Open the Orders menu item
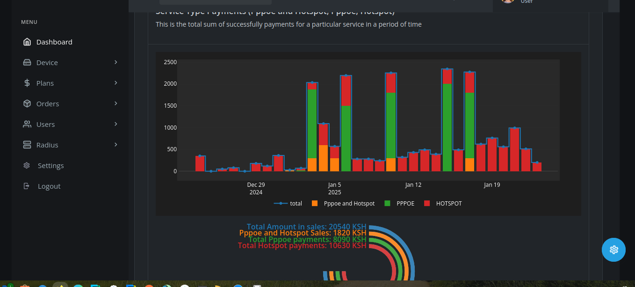Screen dimensions: 635x287 (x=48, y=103)
